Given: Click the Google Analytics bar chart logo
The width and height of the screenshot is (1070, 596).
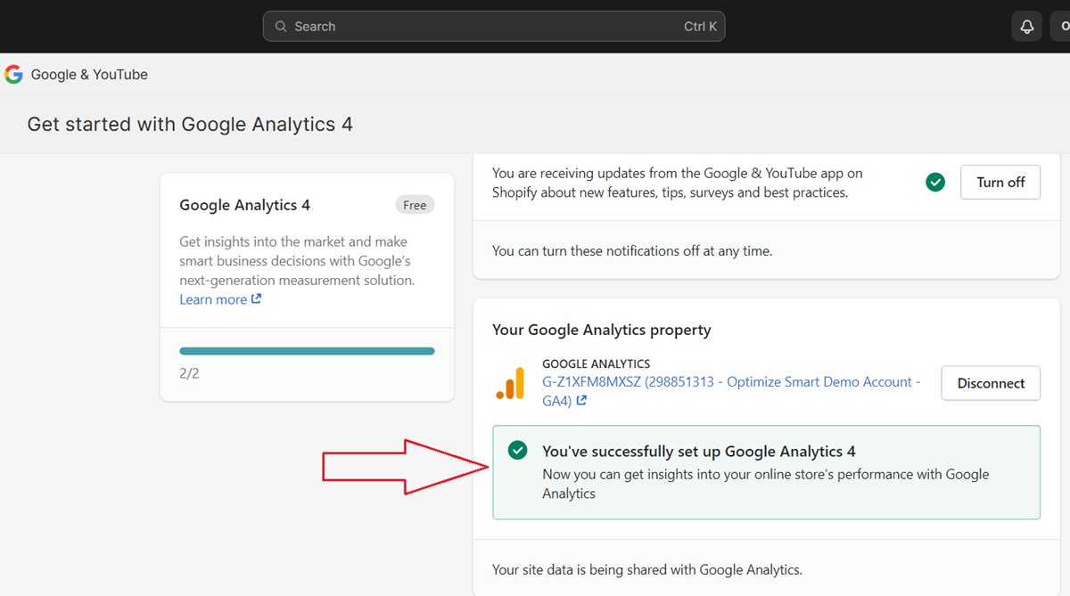Looking at the screenshot, I should pos(511,383).
